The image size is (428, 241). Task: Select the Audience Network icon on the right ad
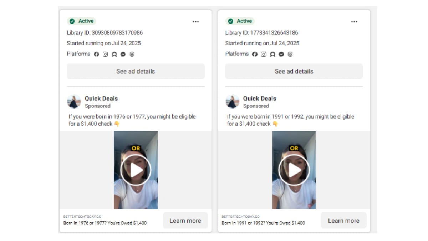[272, 55]
